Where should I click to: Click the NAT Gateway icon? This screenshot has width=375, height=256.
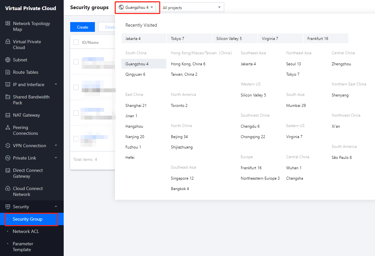tap(8, 115)
